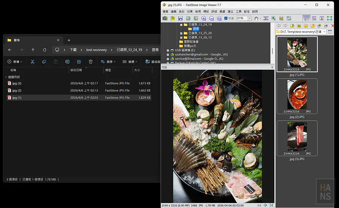Open the 工具 menu
This screenshot has width=339, height=208.
pos(238,12)
